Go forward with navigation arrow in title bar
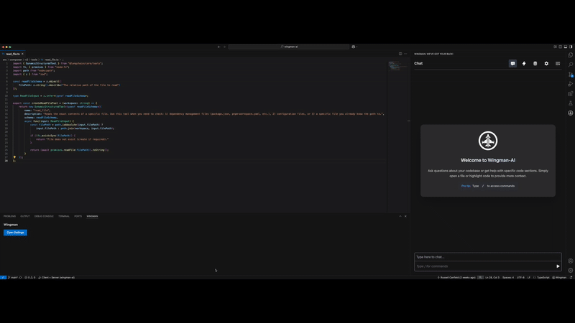The width and height of the screenshot is (575, 323). pos(224,47)
